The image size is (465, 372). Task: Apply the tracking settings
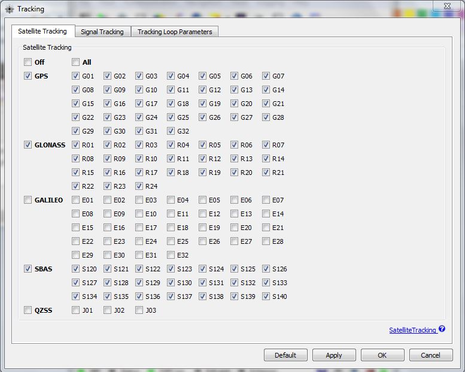coord(334,355)
